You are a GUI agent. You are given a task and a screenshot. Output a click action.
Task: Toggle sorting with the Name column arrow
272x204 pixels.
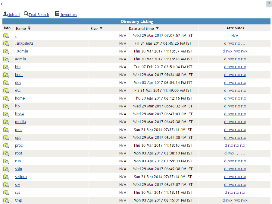[x=29, y=28]
